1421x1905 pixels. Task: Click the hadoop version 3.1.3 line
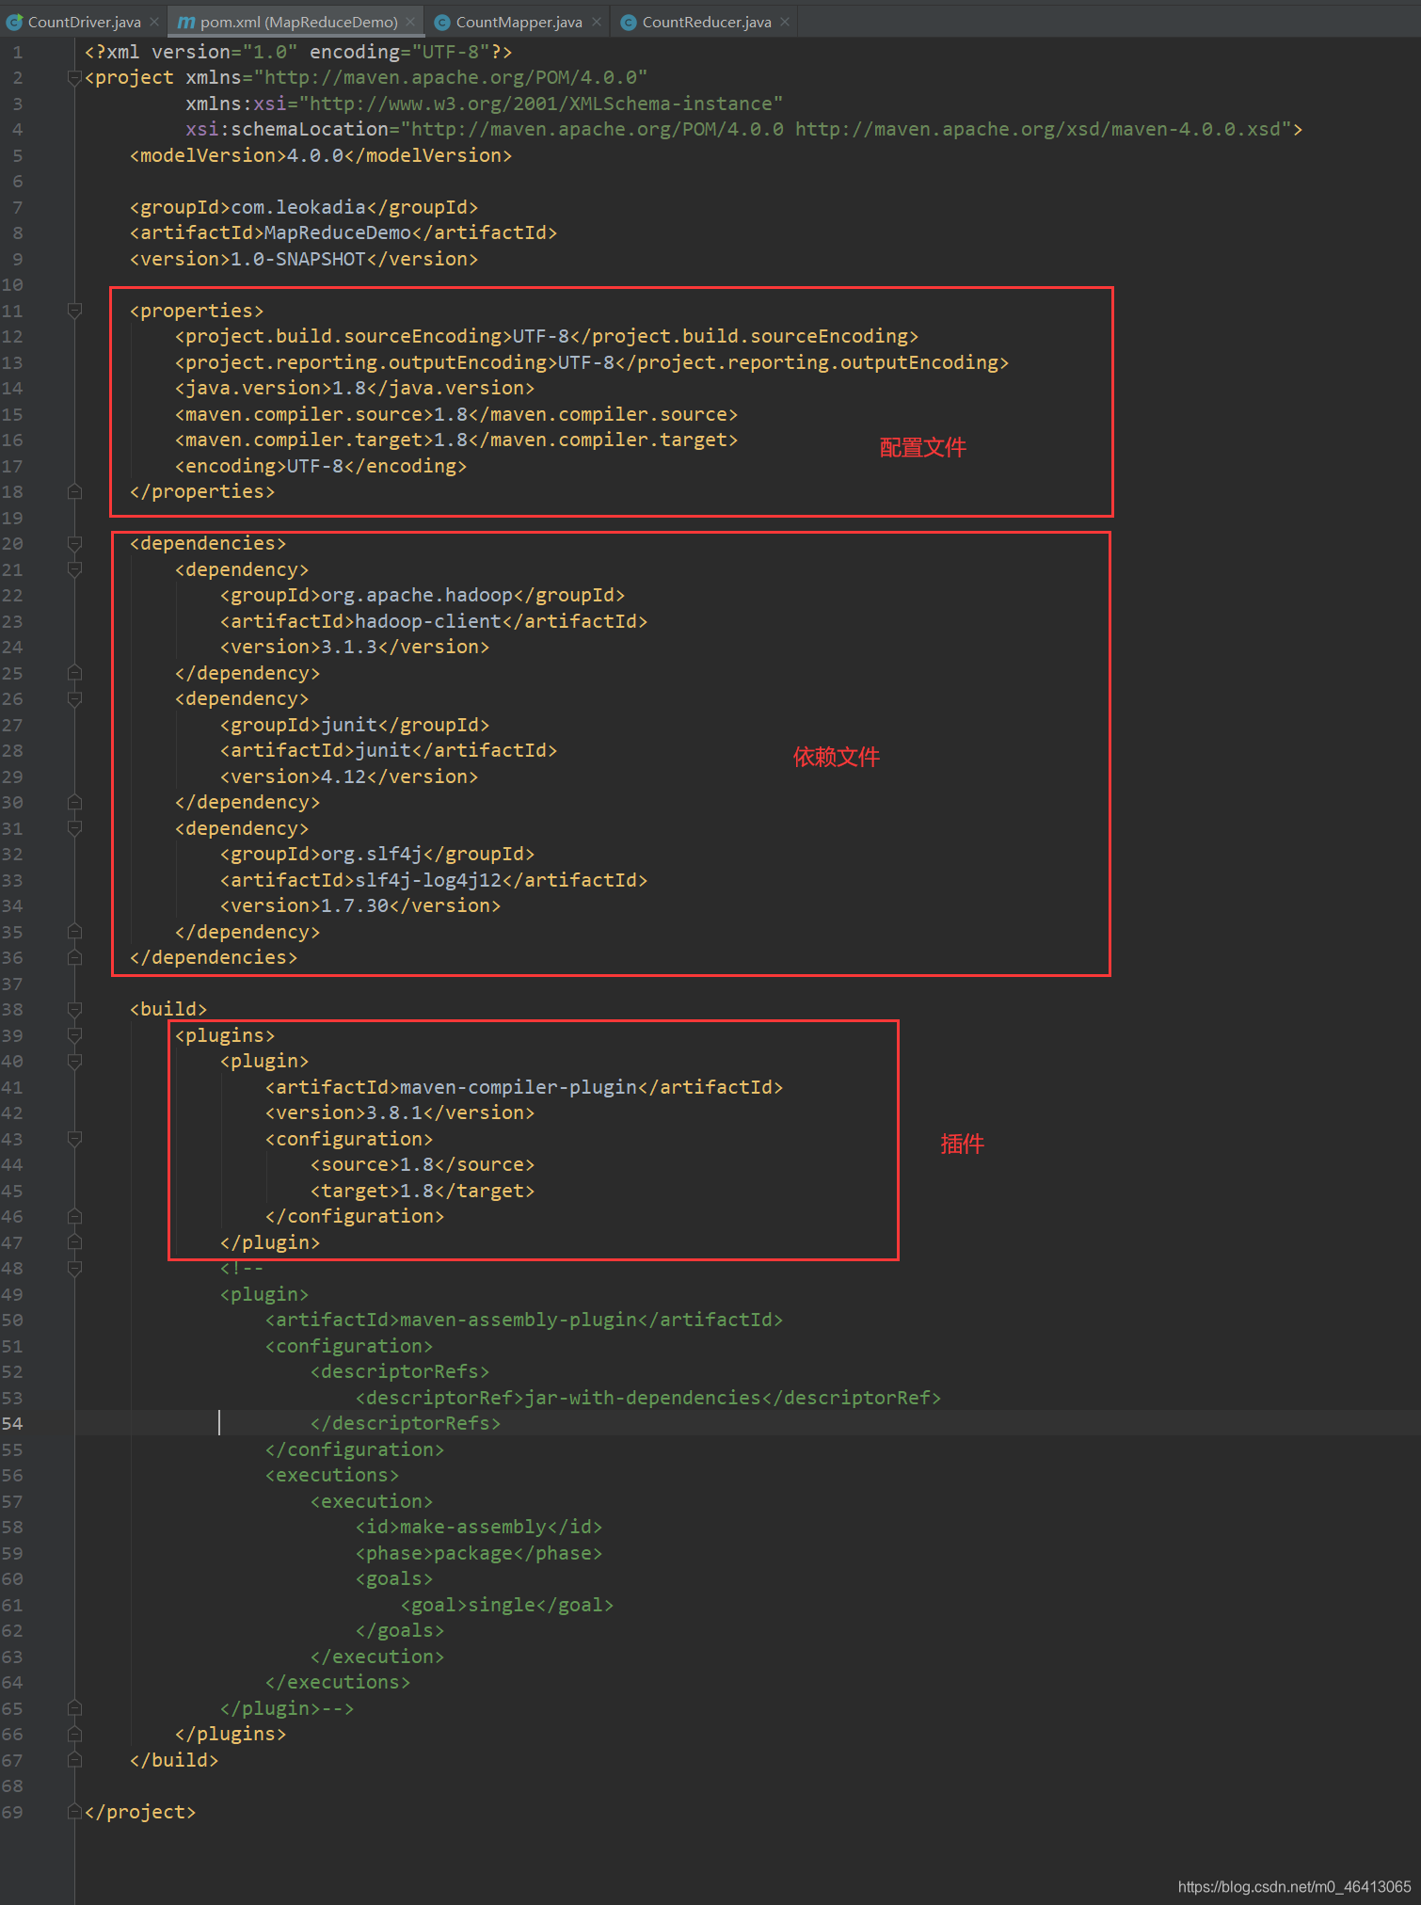355,647
